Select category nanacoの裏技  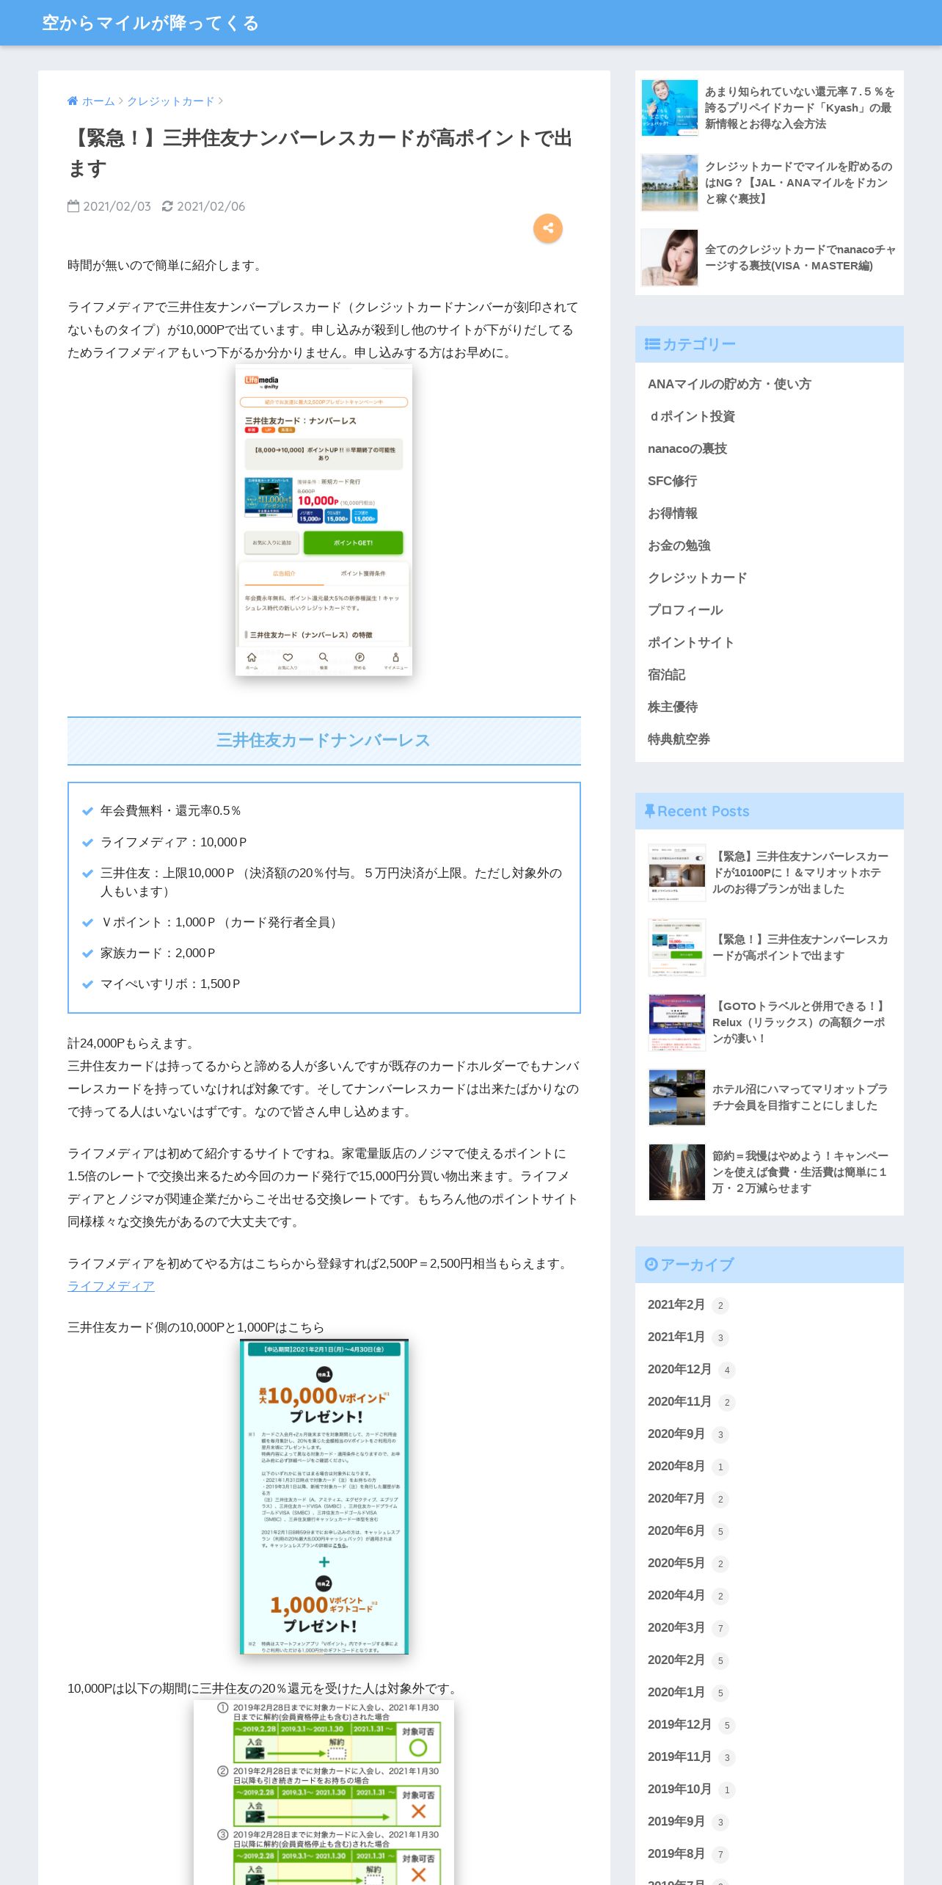coord(687,448)
